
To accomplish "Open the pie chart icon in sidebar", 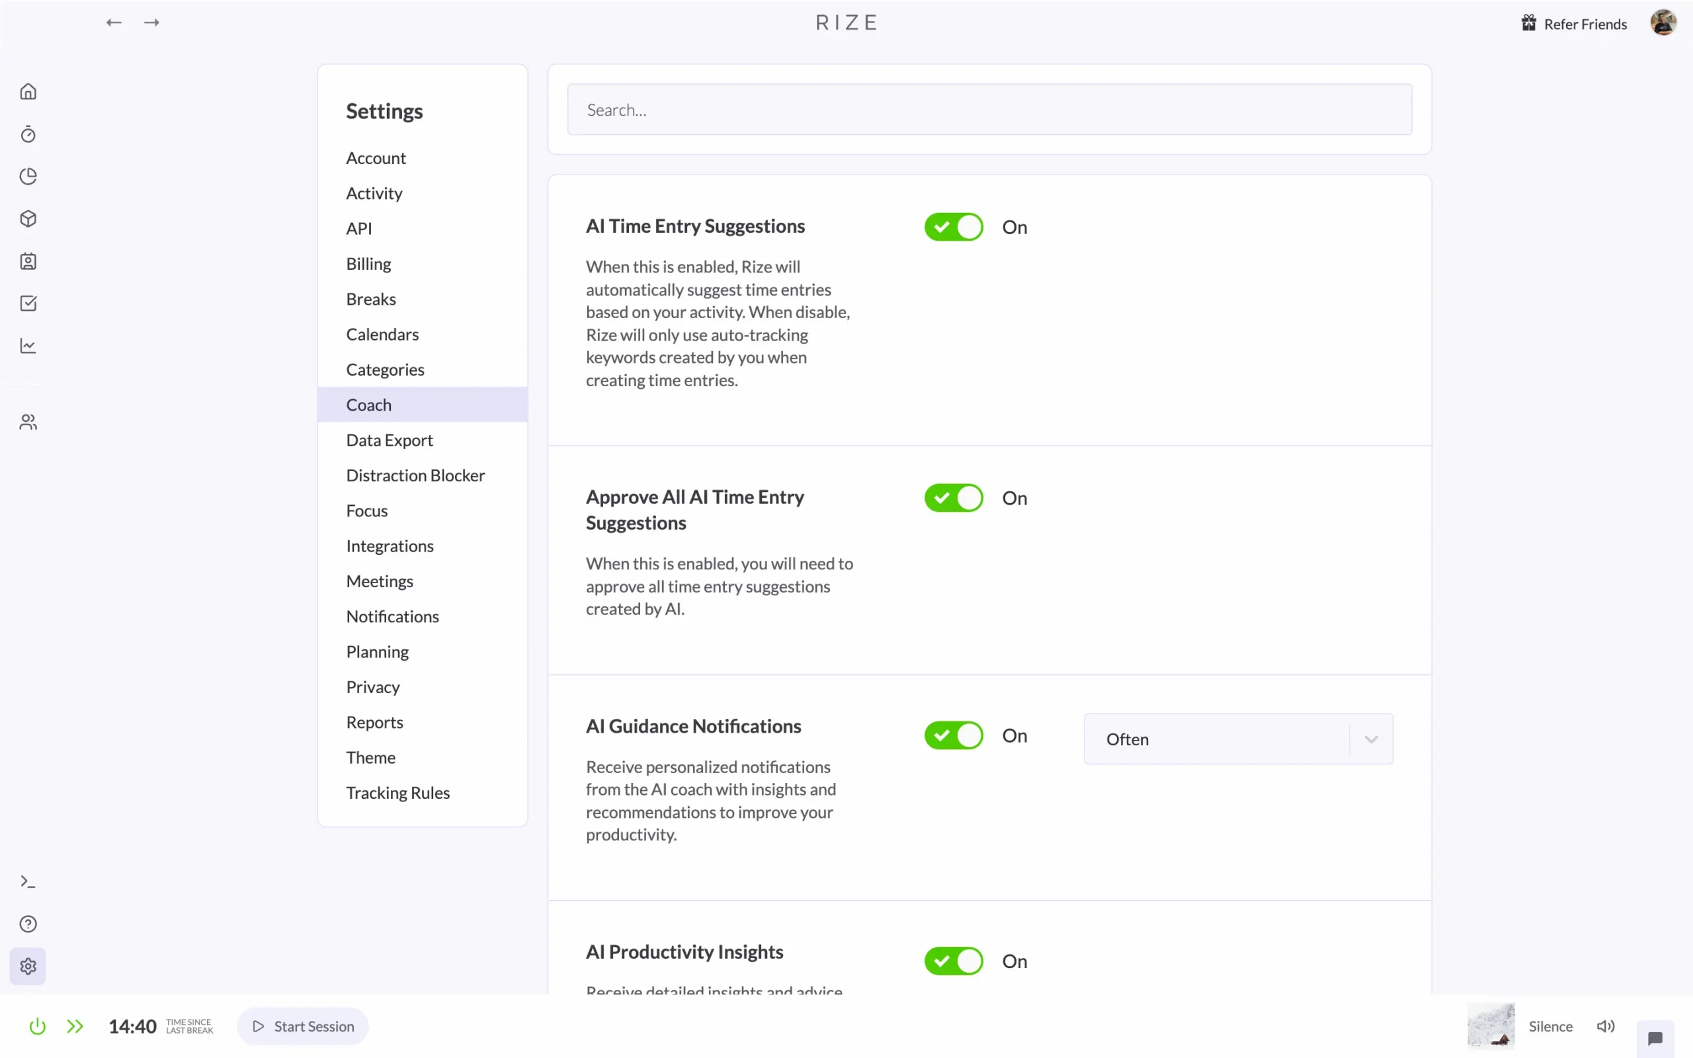I will [x=28, y=177].
